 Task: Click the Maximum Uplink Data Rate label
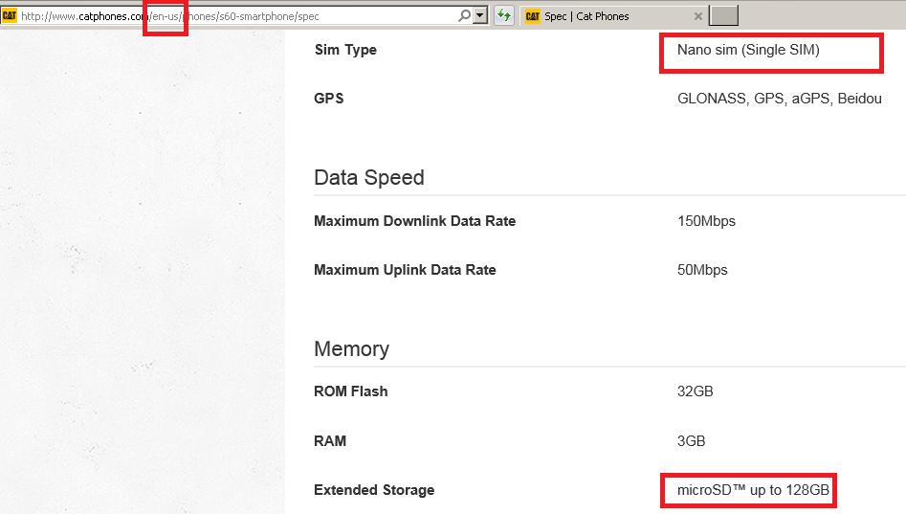[405, 270]
